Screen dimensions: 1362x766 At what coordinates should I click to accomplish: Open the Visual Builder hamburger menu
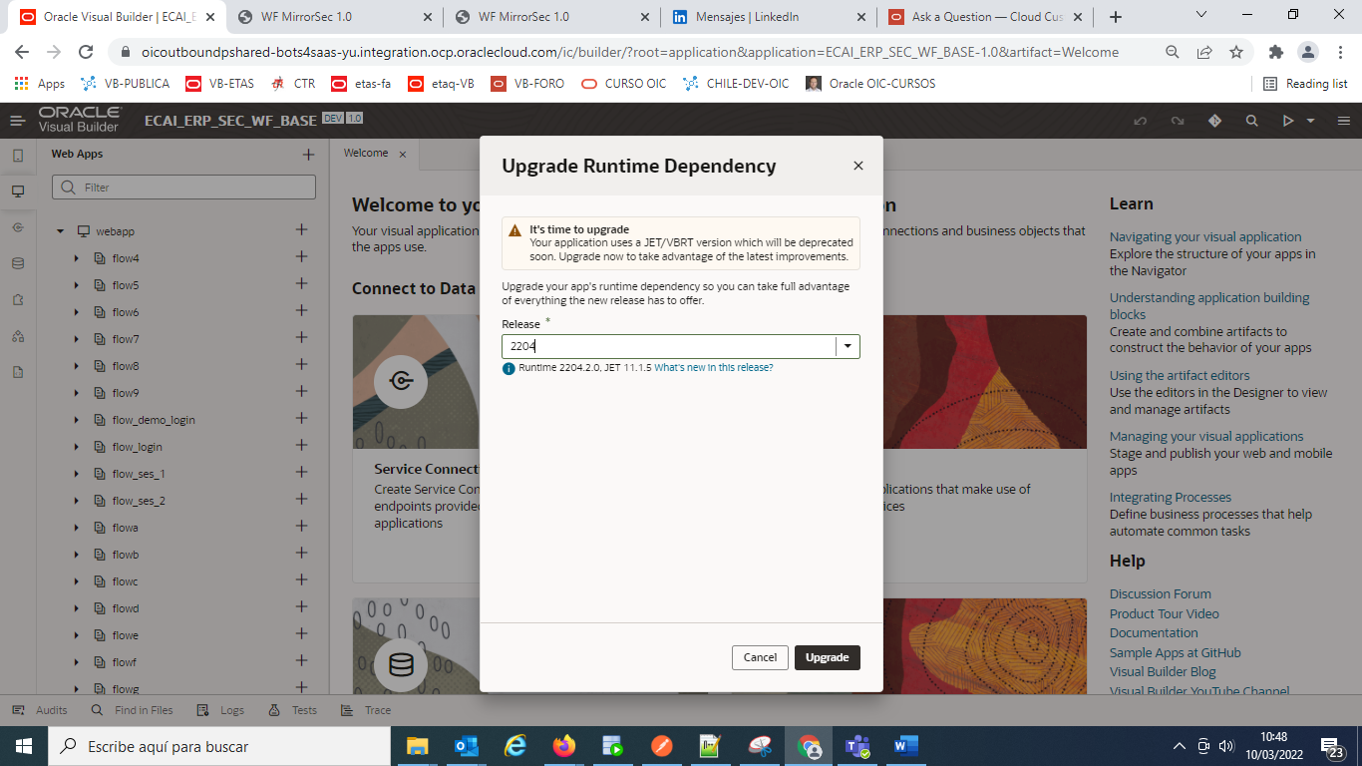[18, 121]
